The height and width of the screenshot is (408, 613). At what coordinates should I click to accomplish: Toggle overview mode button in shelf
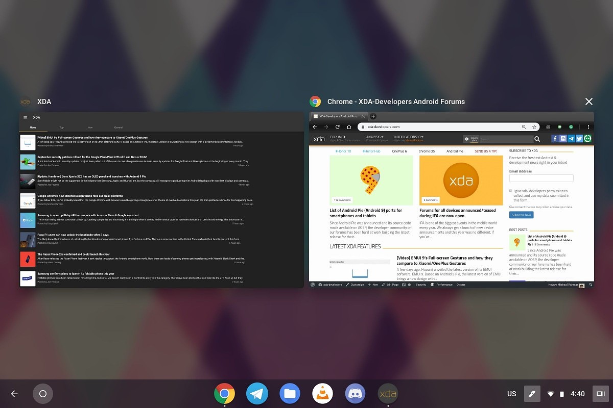600,394
